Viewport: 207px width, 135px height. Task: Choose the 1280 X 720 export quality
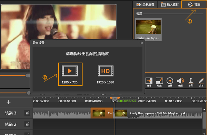[70, 74]
